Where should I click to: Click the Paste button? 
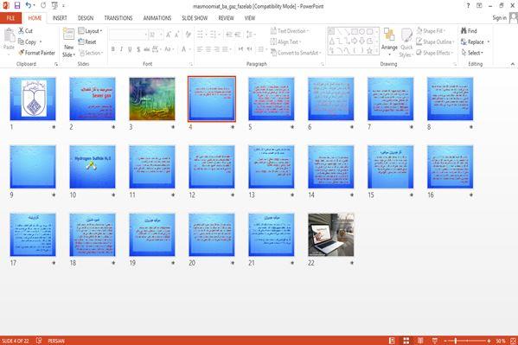click(x=9, y=39)
